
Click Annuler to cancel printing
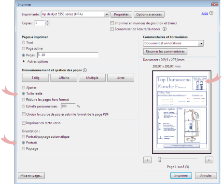point(206,176)
